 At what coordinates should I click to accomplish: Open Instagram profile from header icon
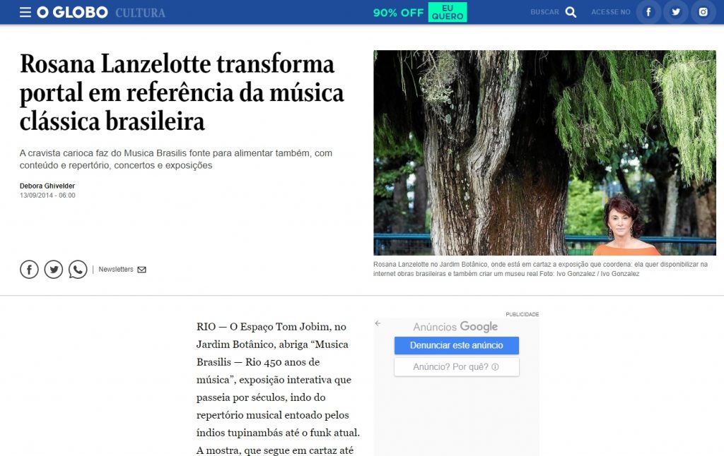703,12
